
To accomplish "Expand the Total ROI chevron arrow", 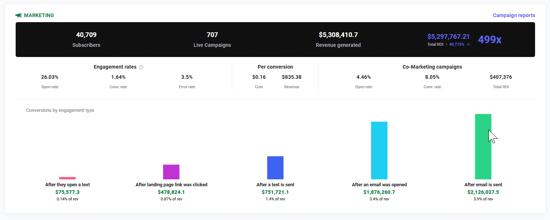I will 468,44.
